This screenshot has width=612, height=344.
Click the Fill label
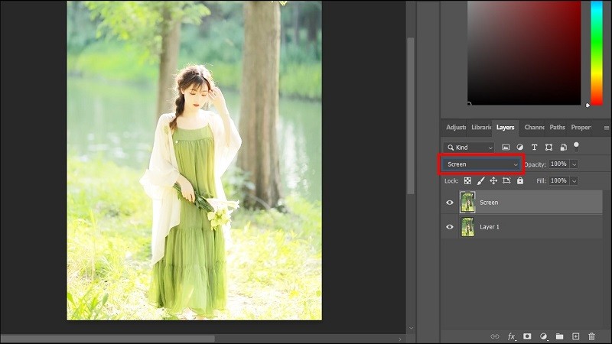pos(541,181)
